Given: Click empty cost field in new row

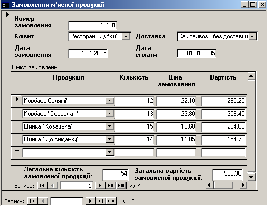Looking at the screenshot, I should 223,152.
